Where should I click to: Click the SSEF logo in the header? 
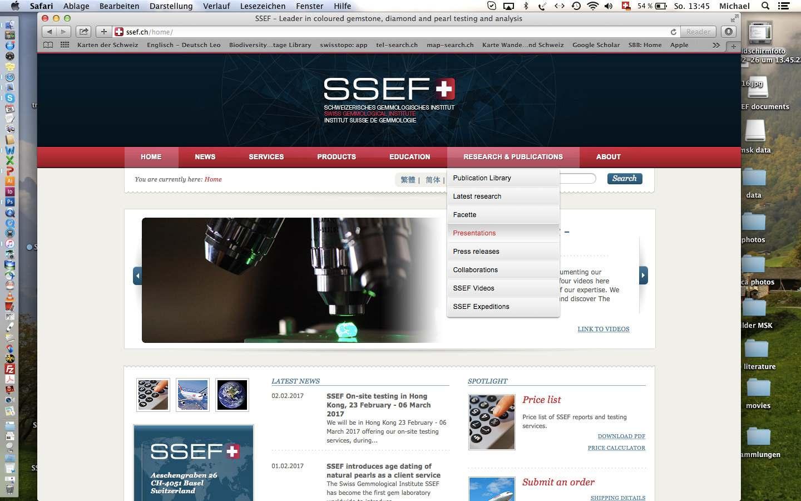tap(389, 100)
